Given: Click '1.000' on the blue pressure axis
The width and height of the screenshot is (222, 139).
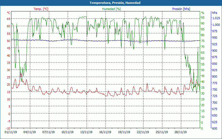Looking at the screenshot, I should [216, 25].
